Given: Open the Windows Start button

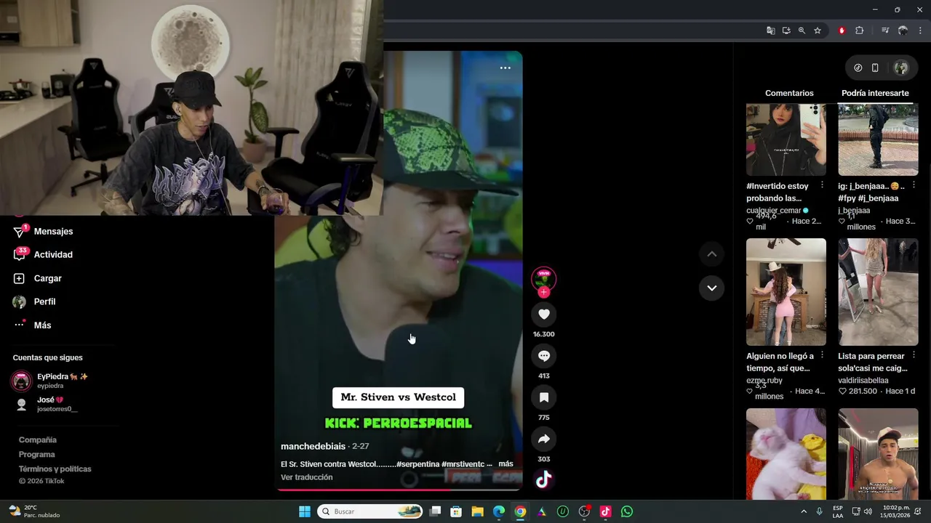Looking at the screenshot, I should point(305,511).
